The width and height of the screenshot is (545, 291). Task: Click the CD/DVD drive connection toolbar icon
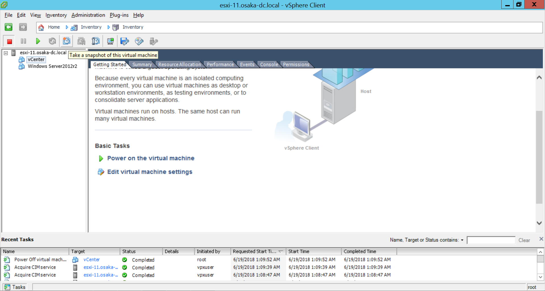[139, 41]
